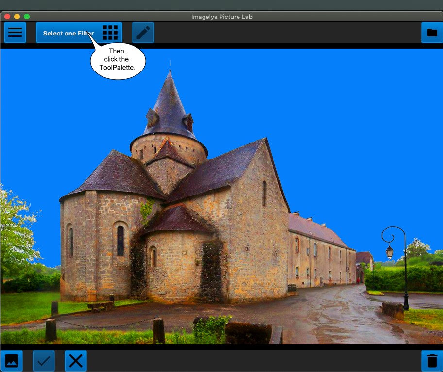
Task: Apply changes with the checkmark button
Action: coord(44,361)
